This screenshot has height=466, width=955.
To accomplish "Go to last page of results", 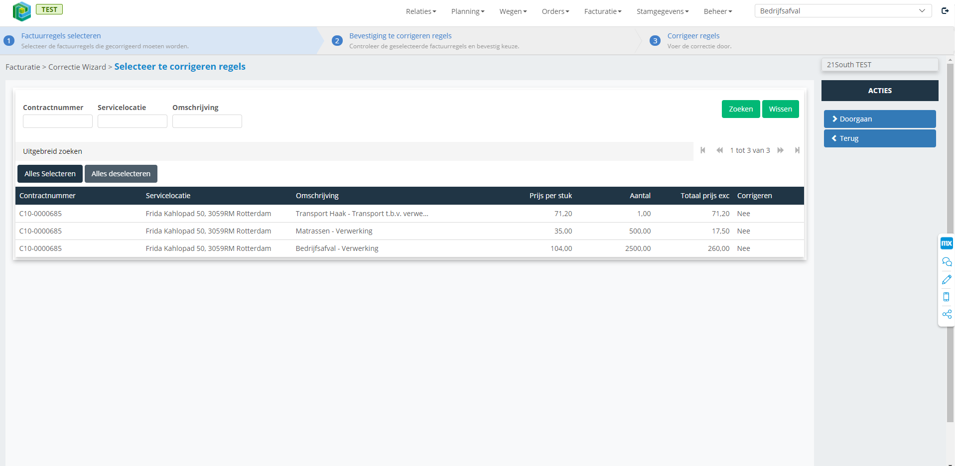I will (797, 150).
